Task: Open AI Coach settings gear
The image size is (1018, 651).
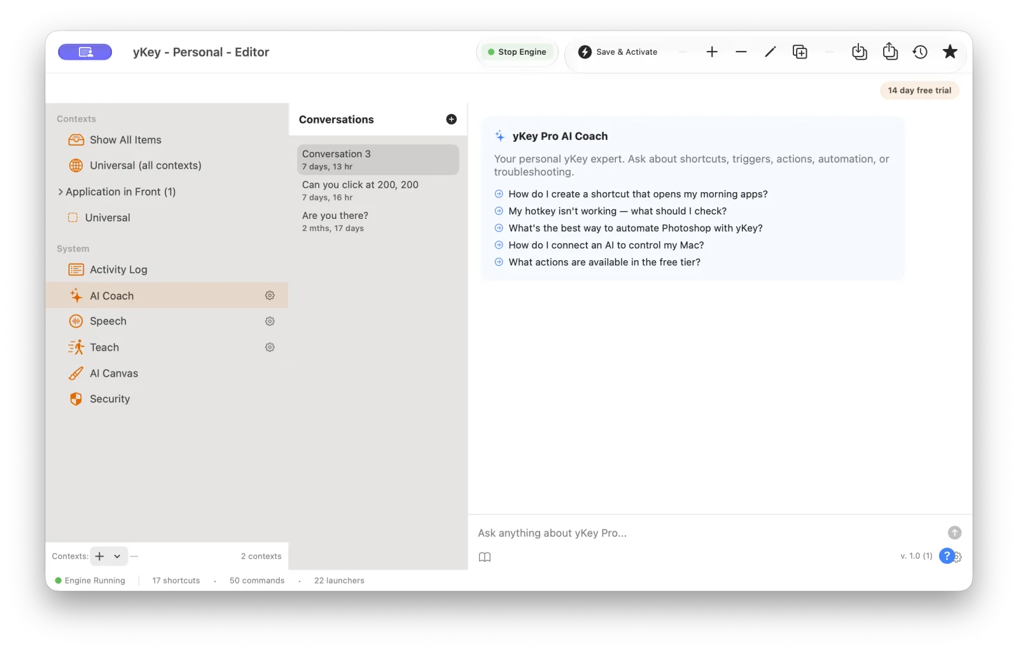Action: (270, 296)
